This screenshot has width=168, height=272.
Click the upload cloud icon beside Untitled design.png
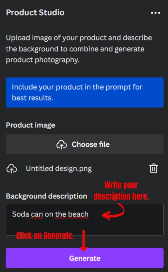coord(12,168)
